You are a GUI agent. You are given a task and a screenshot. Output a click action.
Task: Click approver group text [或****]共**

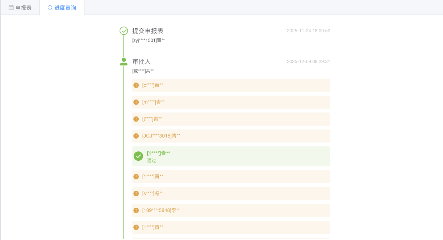[x=143, y=71]
